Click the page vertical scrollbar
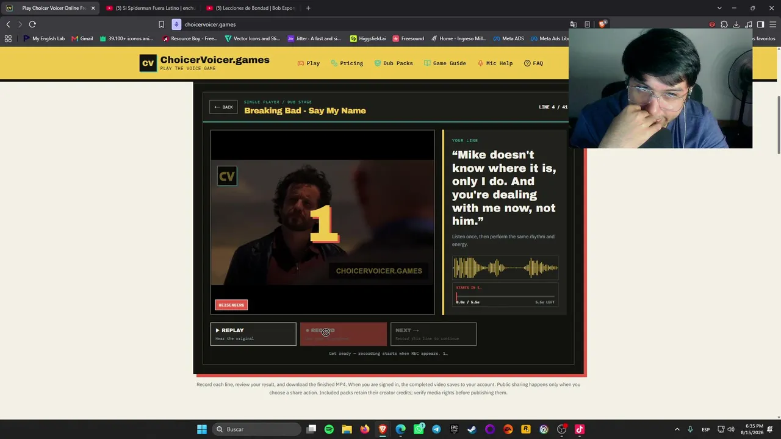 coord(778,125)
